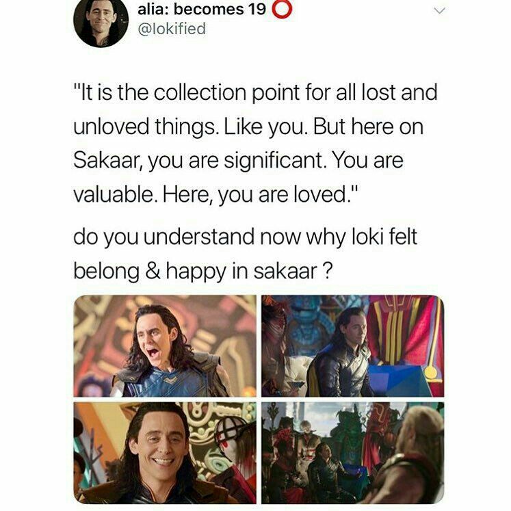Visit the @lokified handle link
Viewport: 511px width, 511px height.
172,29
